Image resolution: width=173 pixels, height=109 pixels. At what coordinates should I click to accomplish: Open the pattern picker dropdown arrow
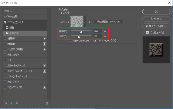click(x=85, y=22)
